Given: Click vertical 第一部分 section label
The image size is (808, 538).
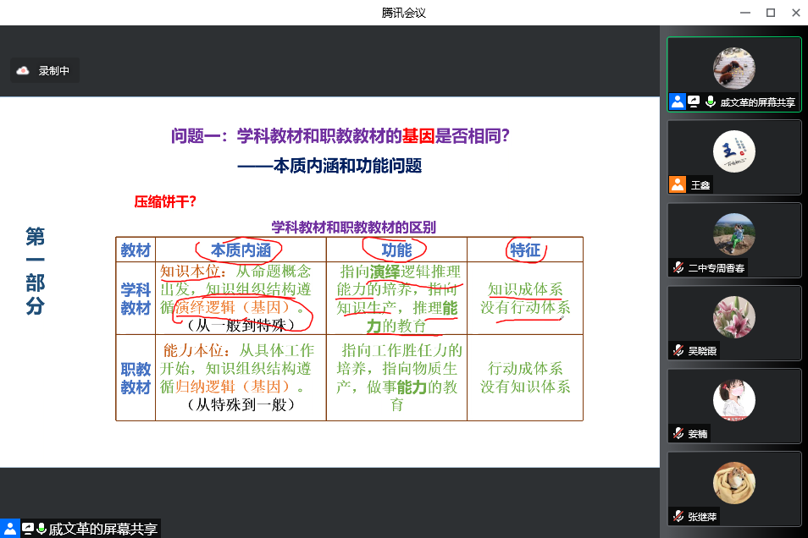Looking at the screenshot, I should (35, 271).
